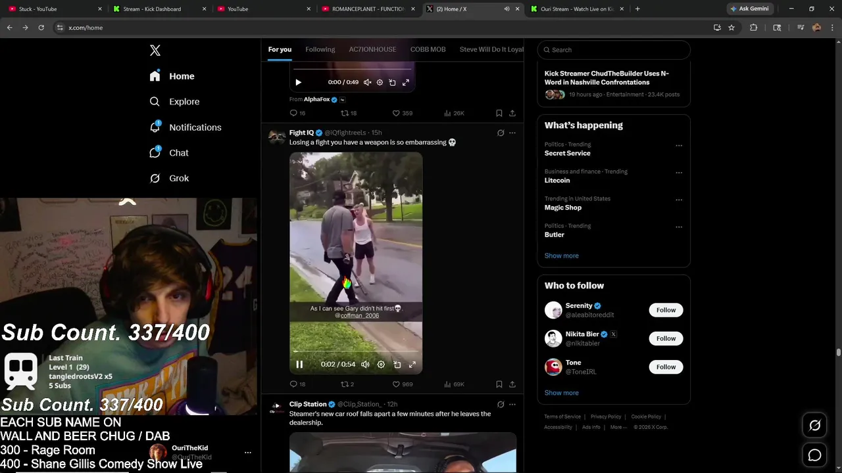Open OuriTheKid account menu dots

(248, 453)
